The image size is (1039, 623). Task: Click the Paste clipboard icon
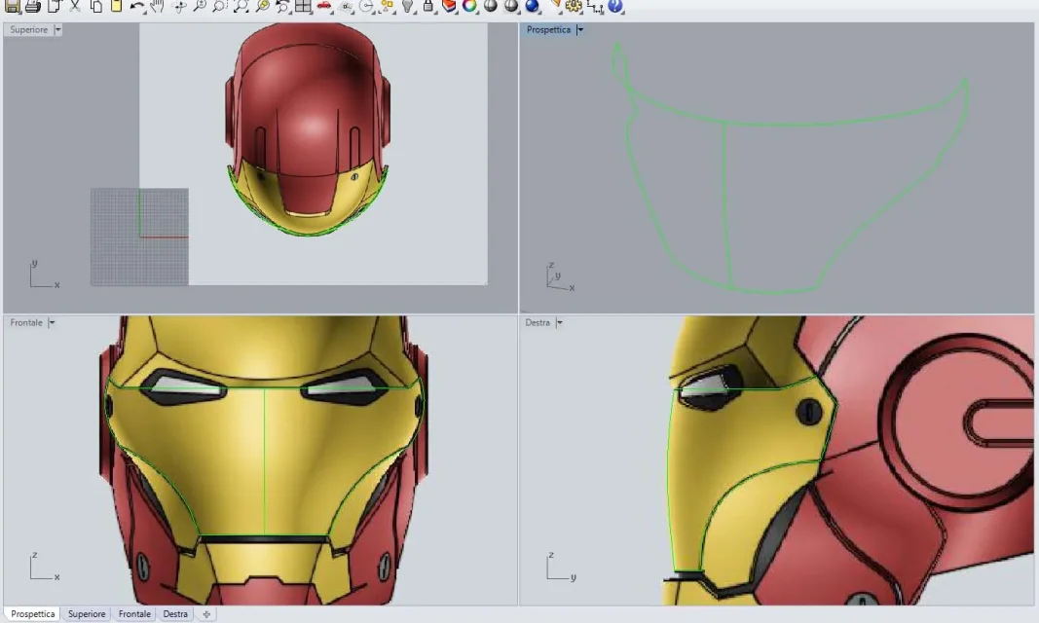tap(116, 7)
